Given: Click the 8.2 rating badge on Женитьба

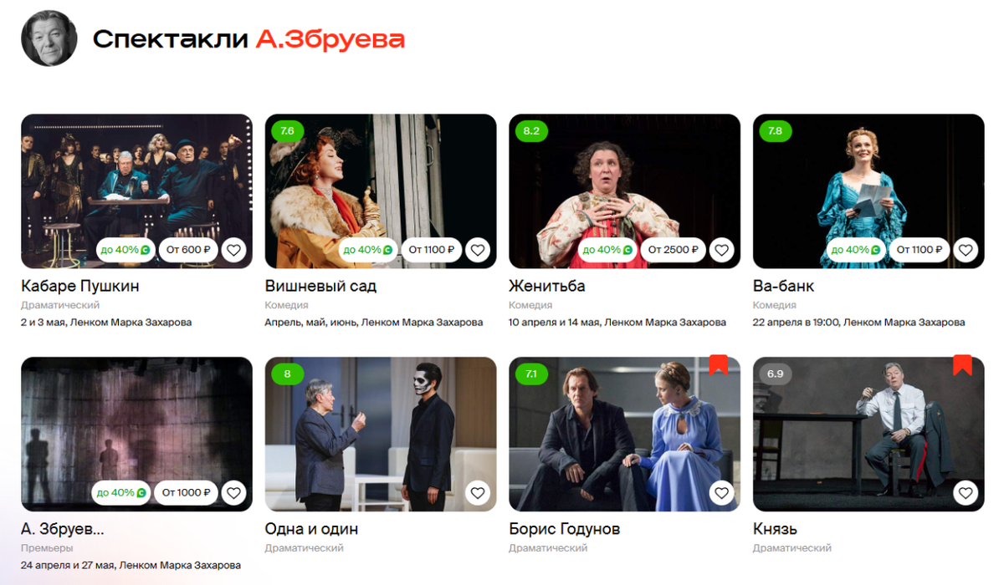Looking at the screenshot, I should pyautogui.click(x=531, y=131).
